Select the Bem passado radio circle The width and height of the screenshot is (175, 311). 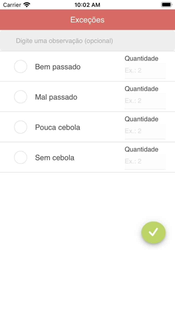tap(20, 67)
